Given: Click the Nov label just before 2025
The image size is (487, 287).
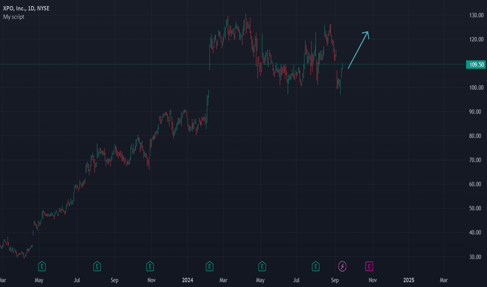Looking at the screenshot, I should tap(373, 280).
